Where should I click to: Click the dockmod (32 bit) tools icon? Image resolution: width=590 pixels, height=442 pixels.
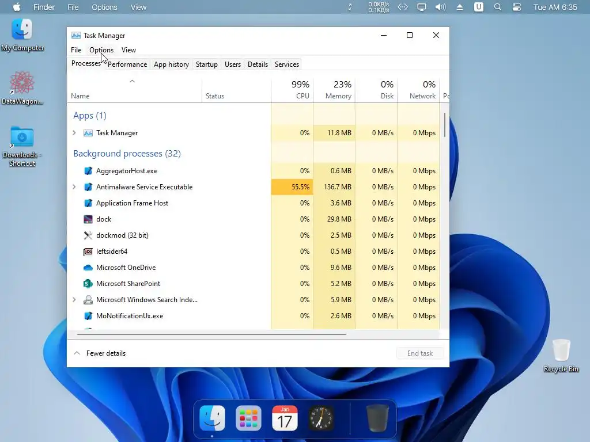click(x=88, y=235)
